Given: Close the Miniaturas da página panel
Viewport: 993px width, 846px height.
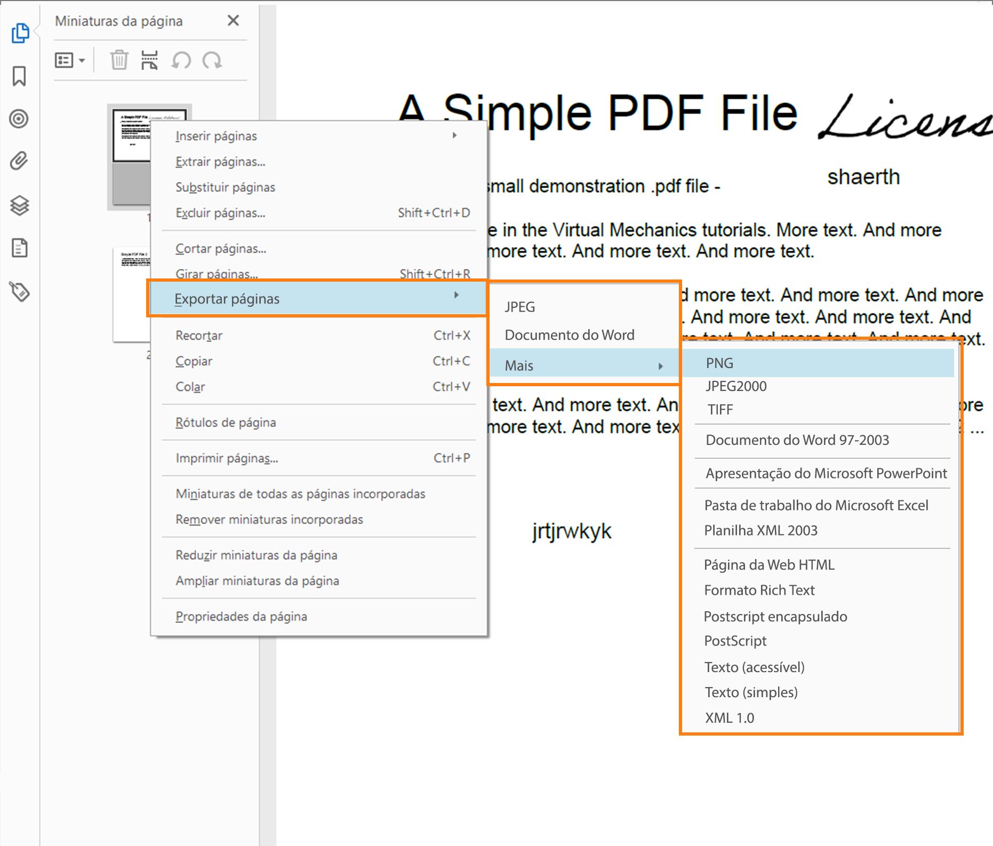Looking at the screenshot, I should (233, 20).
